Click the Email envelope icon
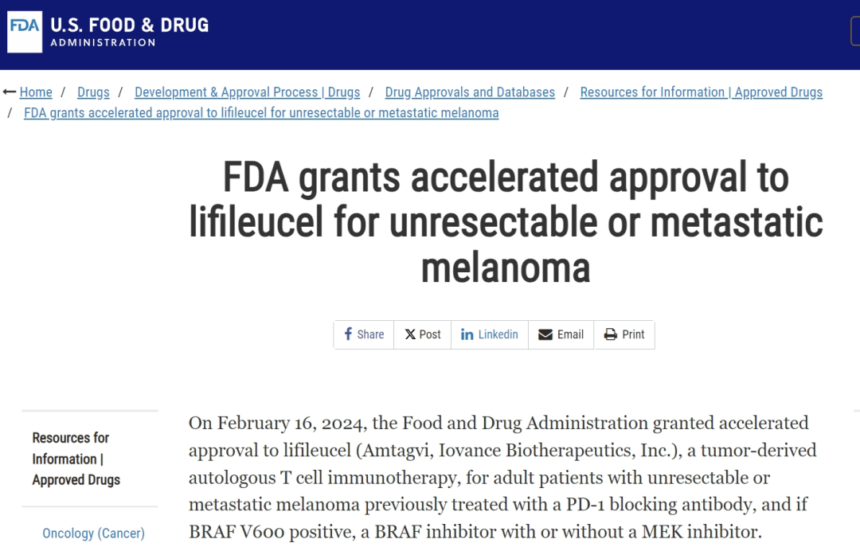This screenshot has width=860, height=547. [x=545, y=334]
